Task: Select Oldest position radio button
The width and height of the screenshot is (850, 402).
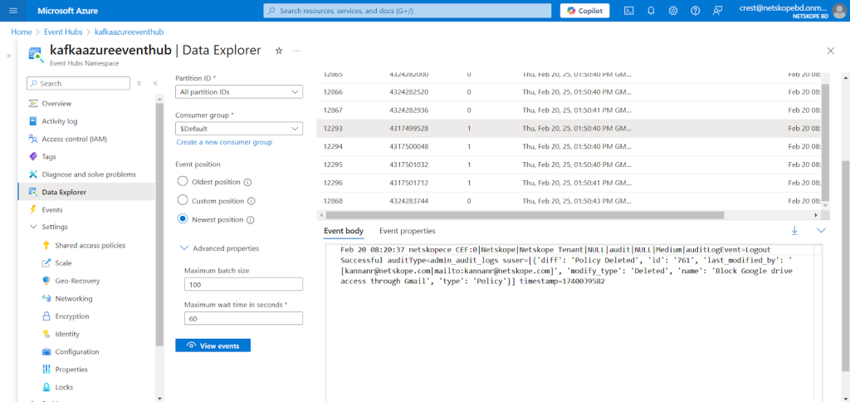Action: tap(183, 182)
